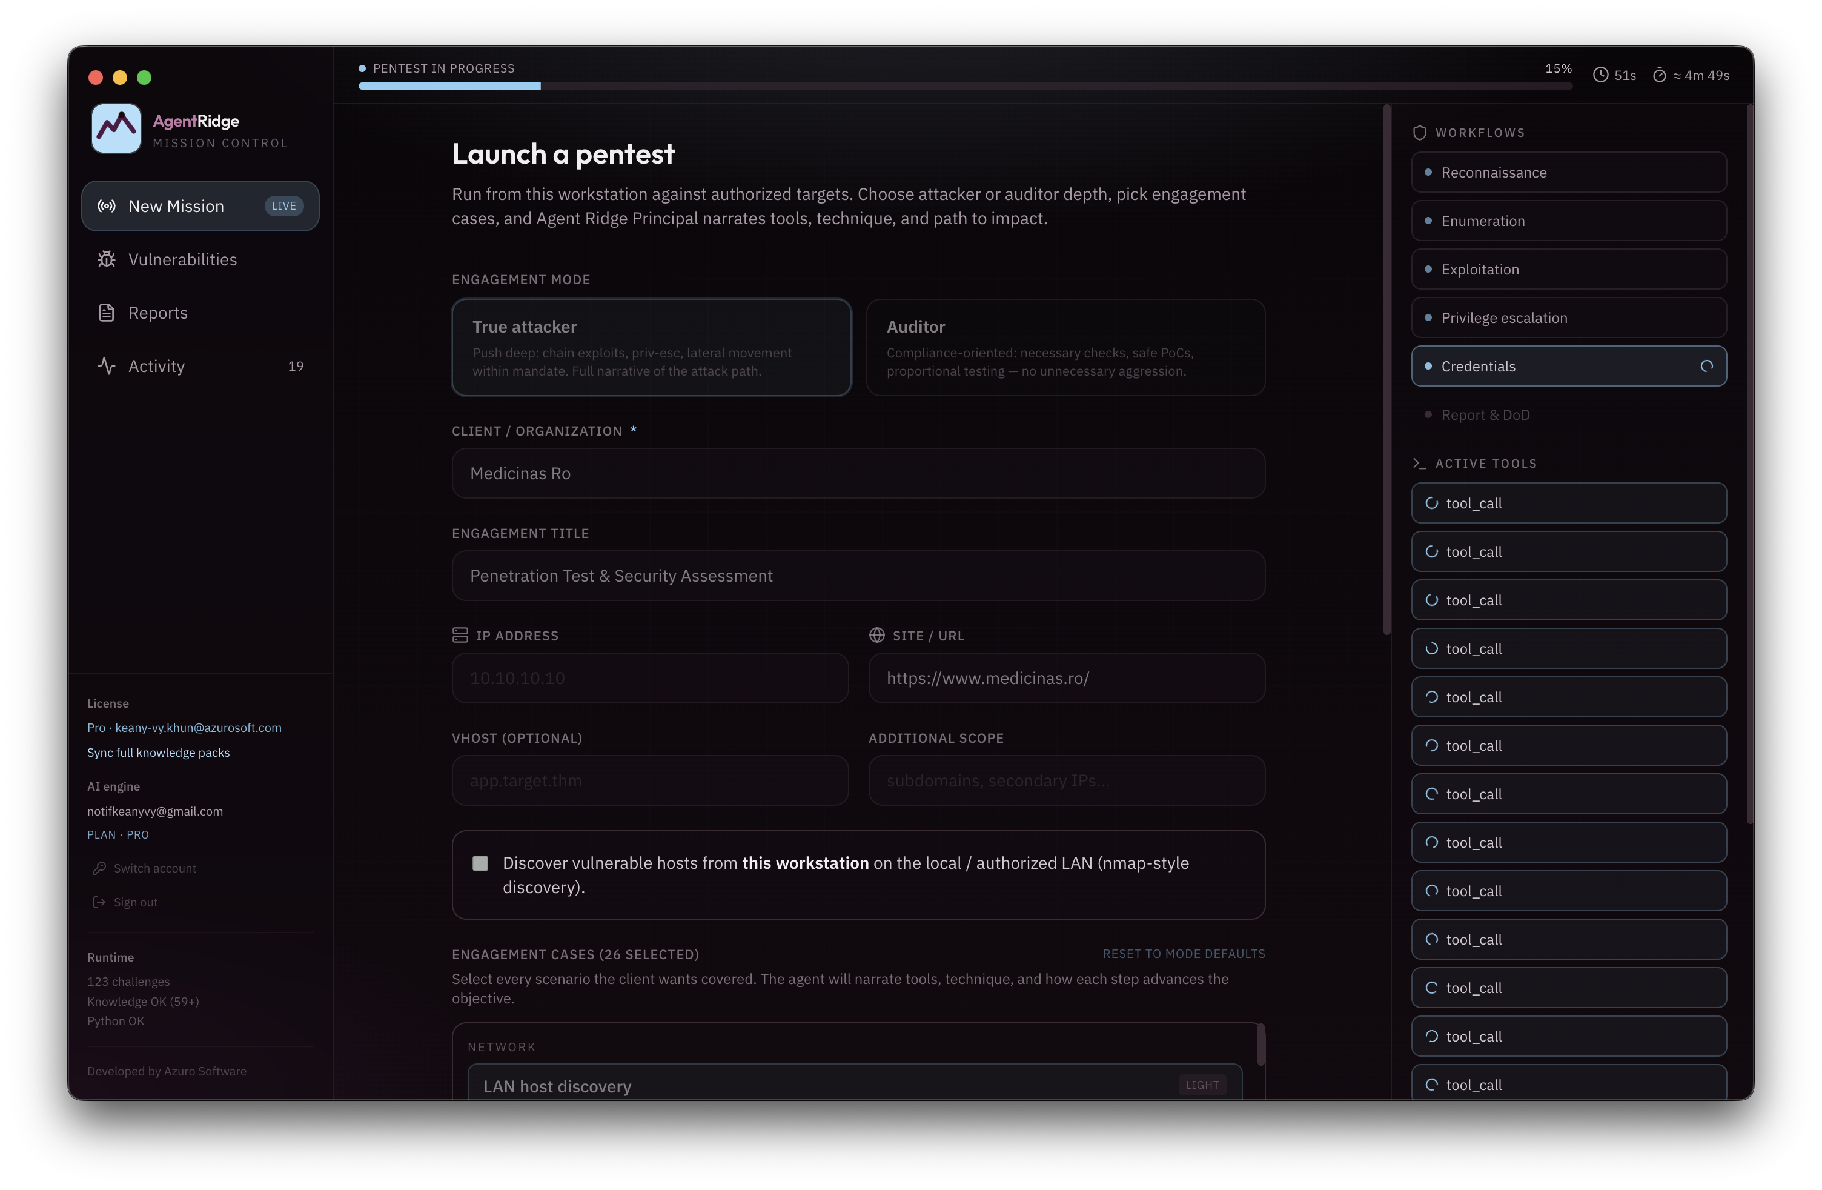The image size is (1822, 1190).
Task: Select the Credentials workflow
Action: 1569,366
